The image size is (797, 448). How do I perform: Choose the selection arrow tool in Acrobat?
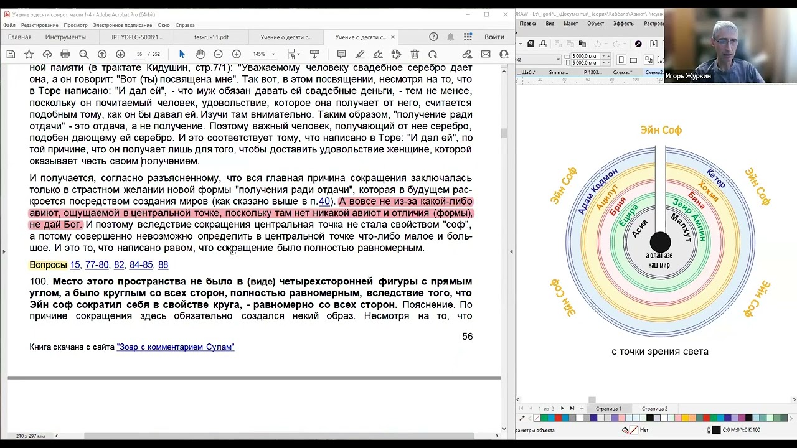[x=182, y=54]
